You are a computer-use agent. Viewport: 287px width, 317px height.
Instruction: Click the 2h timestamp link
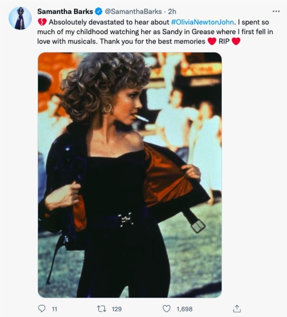click(172, 11)
